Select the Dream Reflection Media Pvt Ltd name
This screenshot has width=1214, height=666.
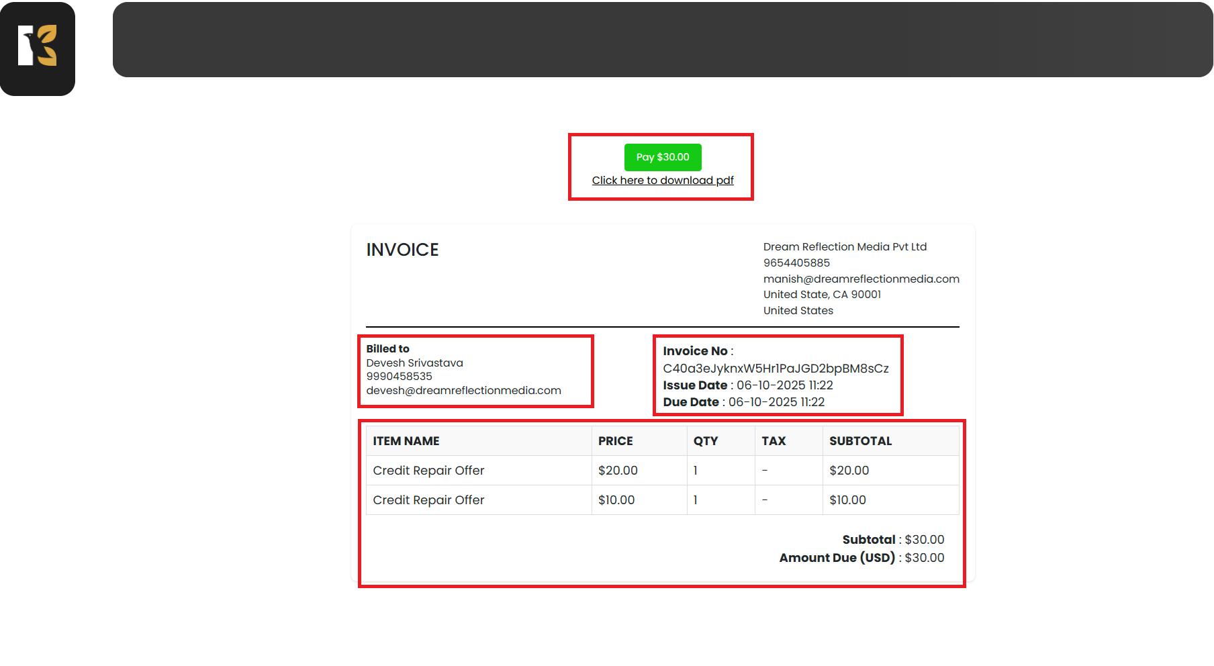[844, 247]
